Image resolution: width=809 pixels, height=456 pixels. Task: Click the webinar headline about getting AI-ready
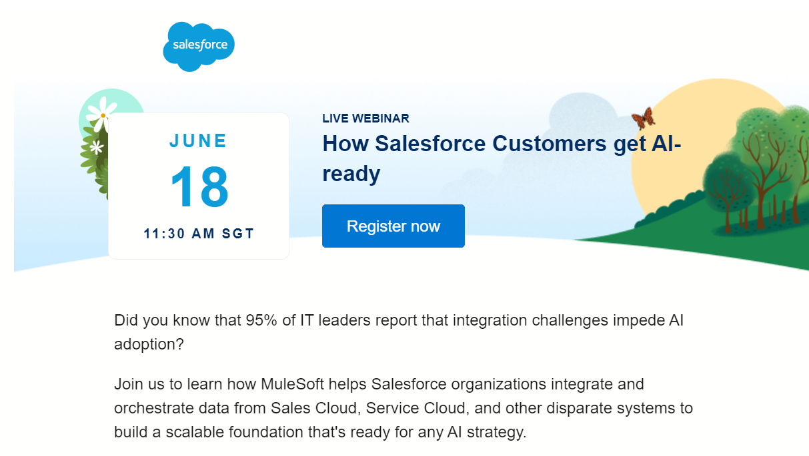click(x=502, y=158)
